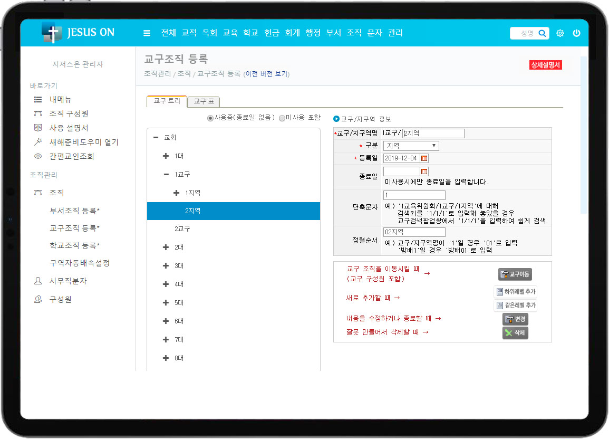
Task: Click the 교구이동 button
Action: click(x=515, y=274)
